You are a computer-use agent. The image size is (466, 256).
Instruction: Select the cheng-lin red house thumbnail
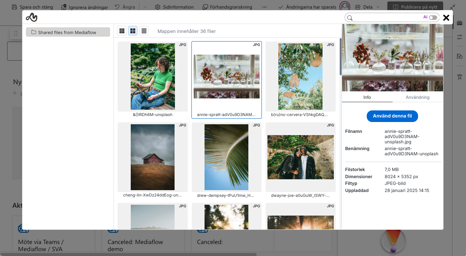[x=152, y=157]
